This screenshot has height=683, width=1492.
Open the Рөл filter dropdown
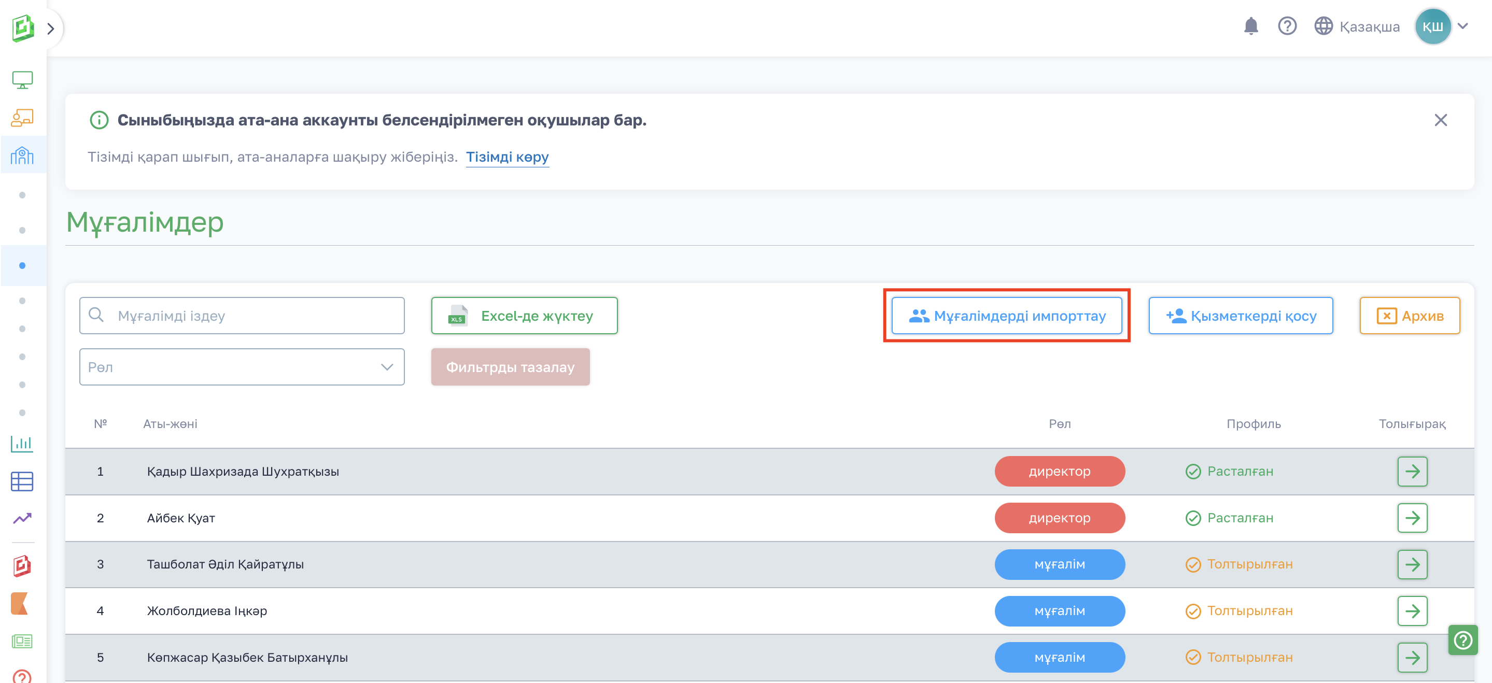coord(242,367)
